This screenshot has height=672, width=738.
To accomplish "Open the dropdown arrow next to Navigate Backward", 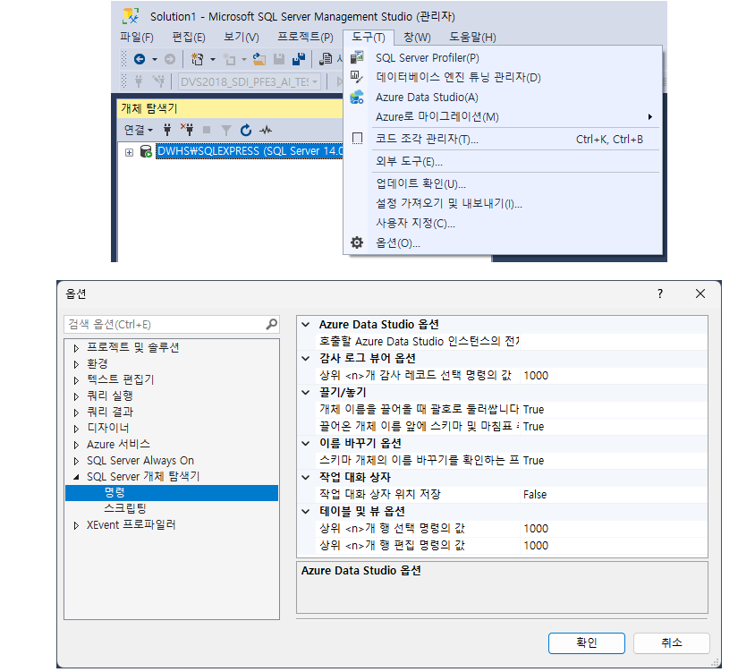I will pyautogui.click(x=155, y=59).
